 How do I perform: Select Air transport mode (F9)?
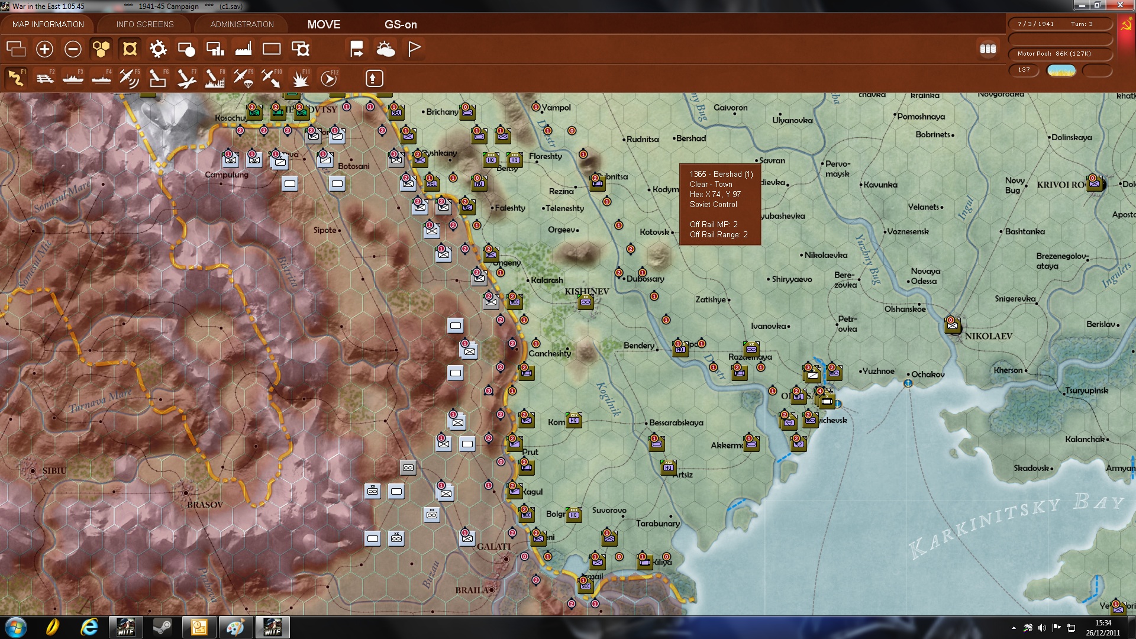pos(243,78)
